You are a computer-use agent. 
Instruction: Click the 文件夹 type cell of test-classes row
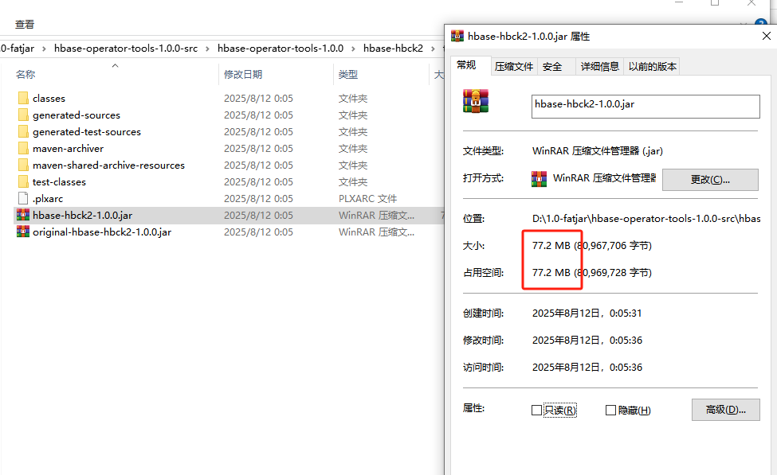coord(353,182)
